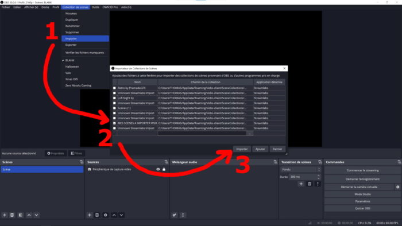Select the Scène item in Scènes list
This screenshot has height=226, width=402.
click(x=42, y=169)
